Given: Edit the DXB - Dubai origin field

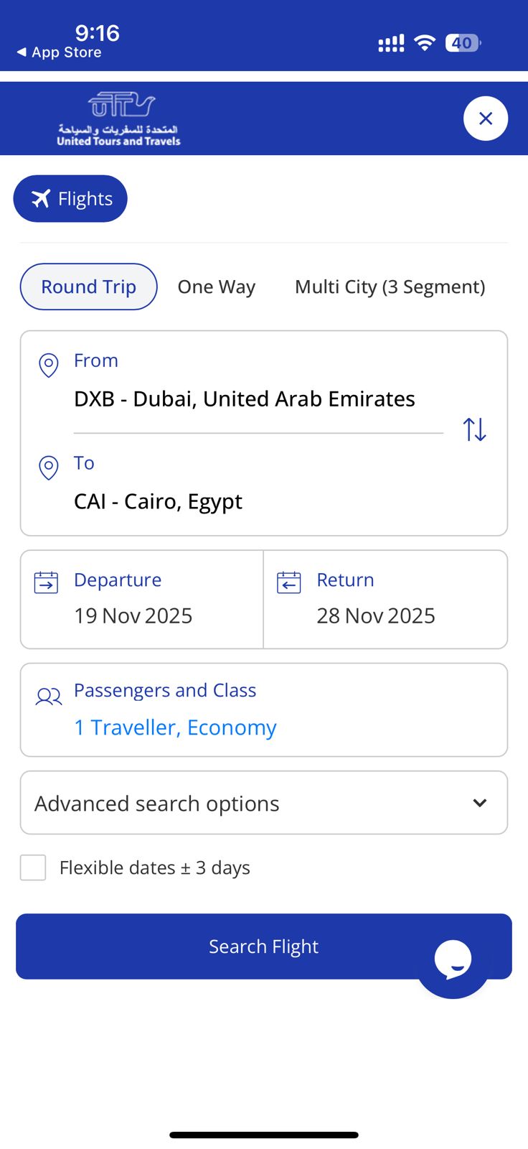Looking at the screenshot, I should (x=245, y=399).
